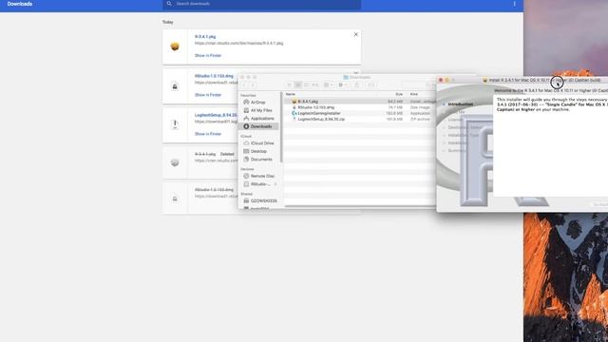This screenshot has height=342, width=608.
Task: Click the LogitechSetup zip icon in Chrome
Action: click(175, 124)
